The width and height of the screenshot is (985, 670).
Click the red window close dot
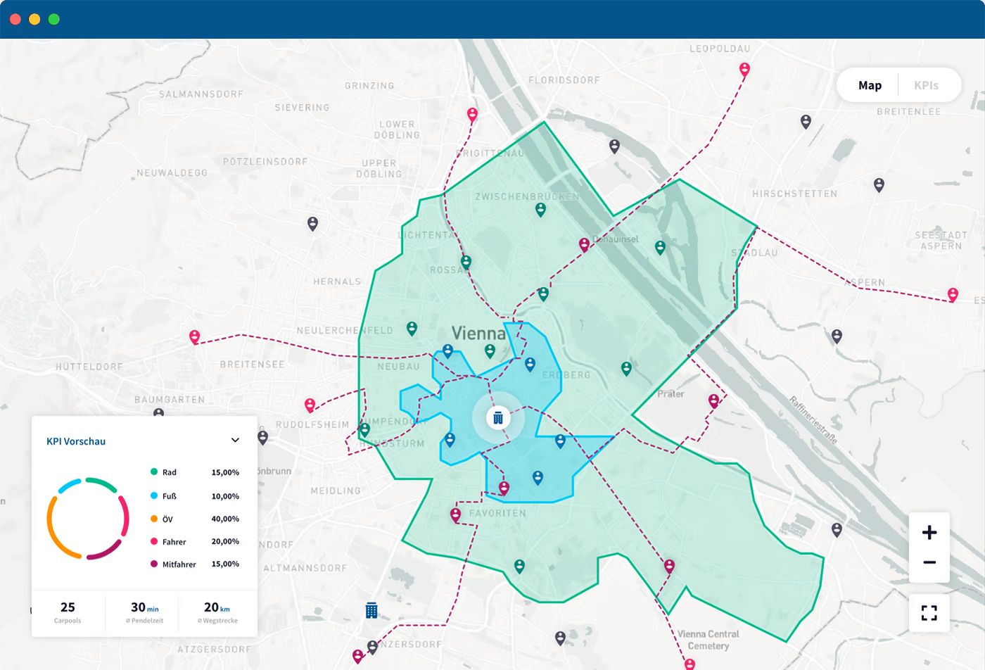15,19
